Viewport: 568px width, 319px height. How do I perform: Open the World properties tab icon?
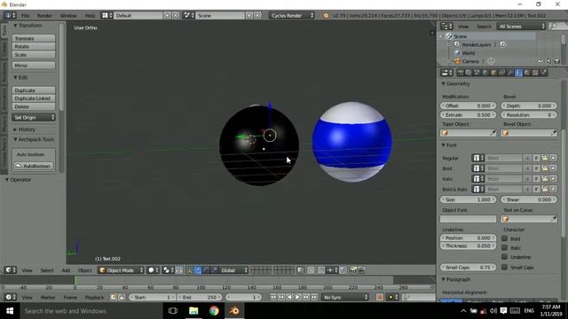click(485, 73)
